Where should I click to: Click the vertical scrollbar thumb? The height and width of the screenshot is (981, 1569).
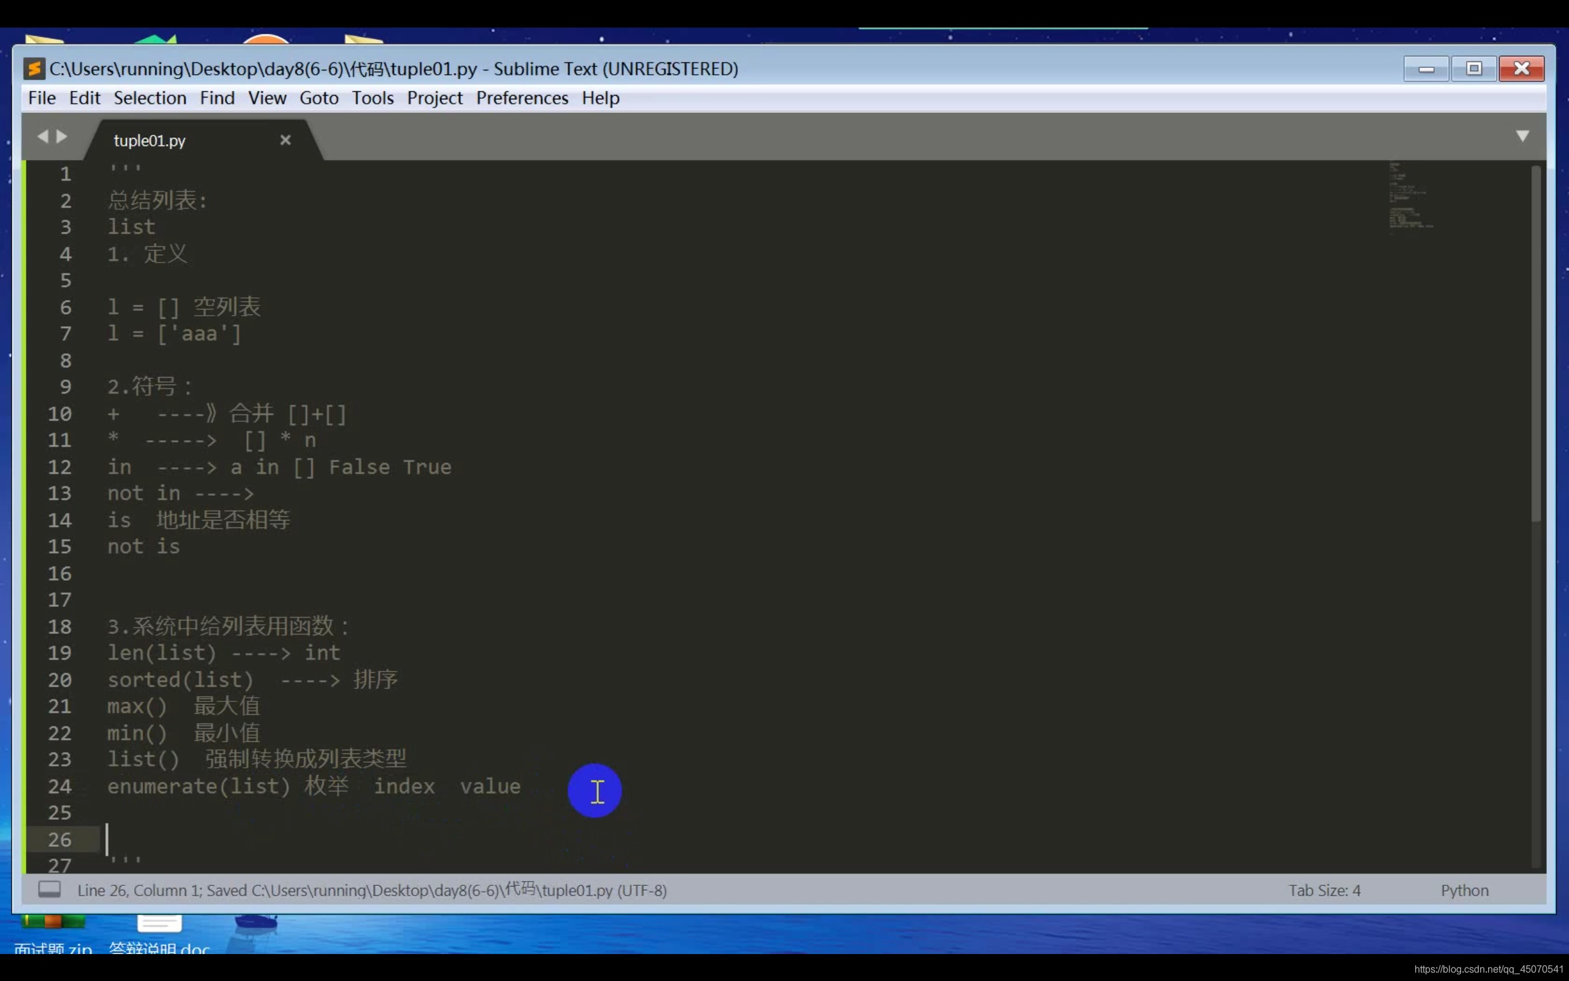[1535, 344]
